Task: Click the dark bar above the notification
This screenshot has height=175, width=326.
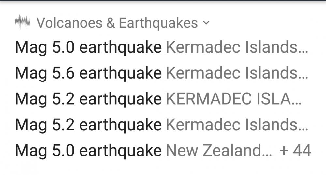Action: 163,0
